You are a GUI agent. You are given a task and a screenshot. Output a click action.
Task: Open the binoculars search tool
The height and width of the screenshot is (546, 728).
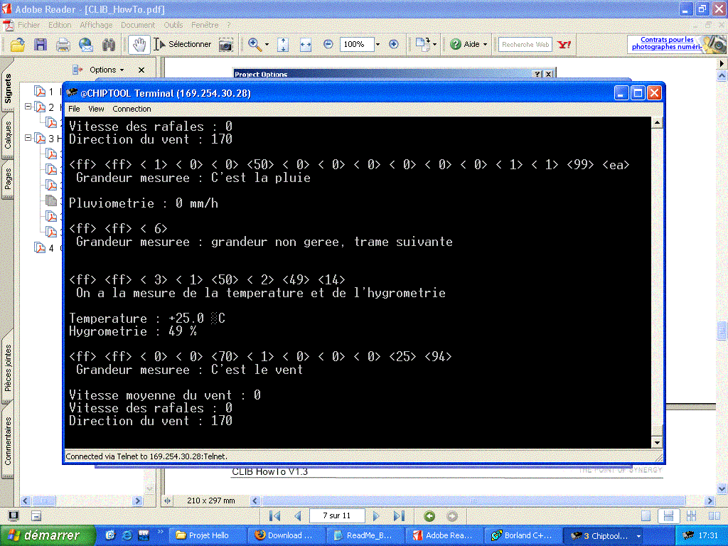[x=108, y=45]
